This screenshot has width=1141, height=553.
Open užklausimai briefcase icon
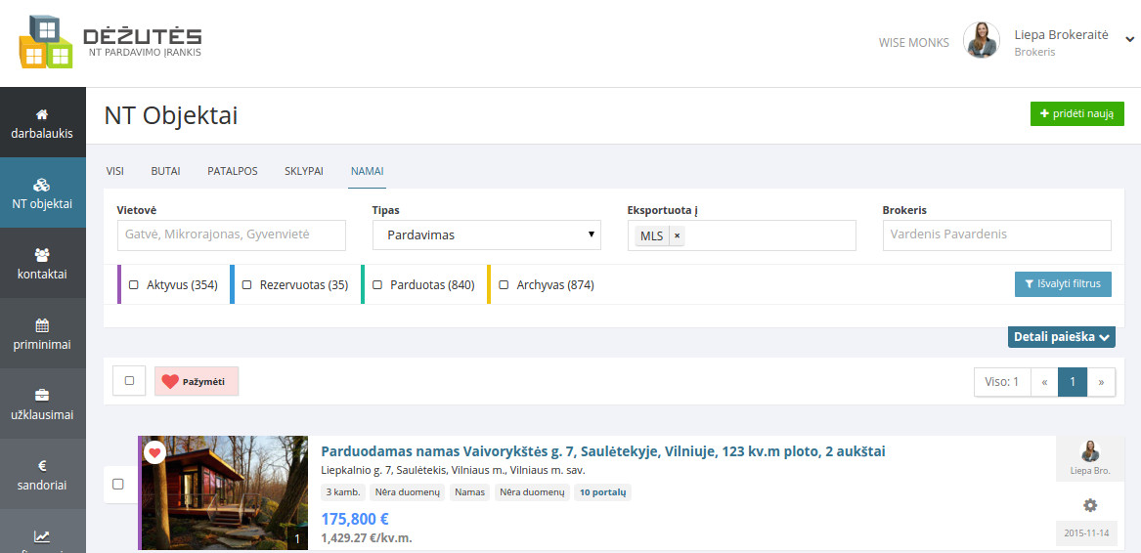[x=42, y=396]
